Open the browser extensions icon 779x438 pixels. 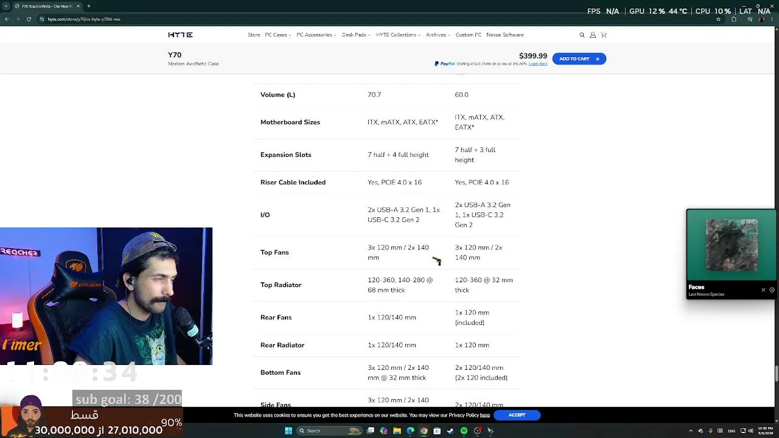click(x=733, y=19)
